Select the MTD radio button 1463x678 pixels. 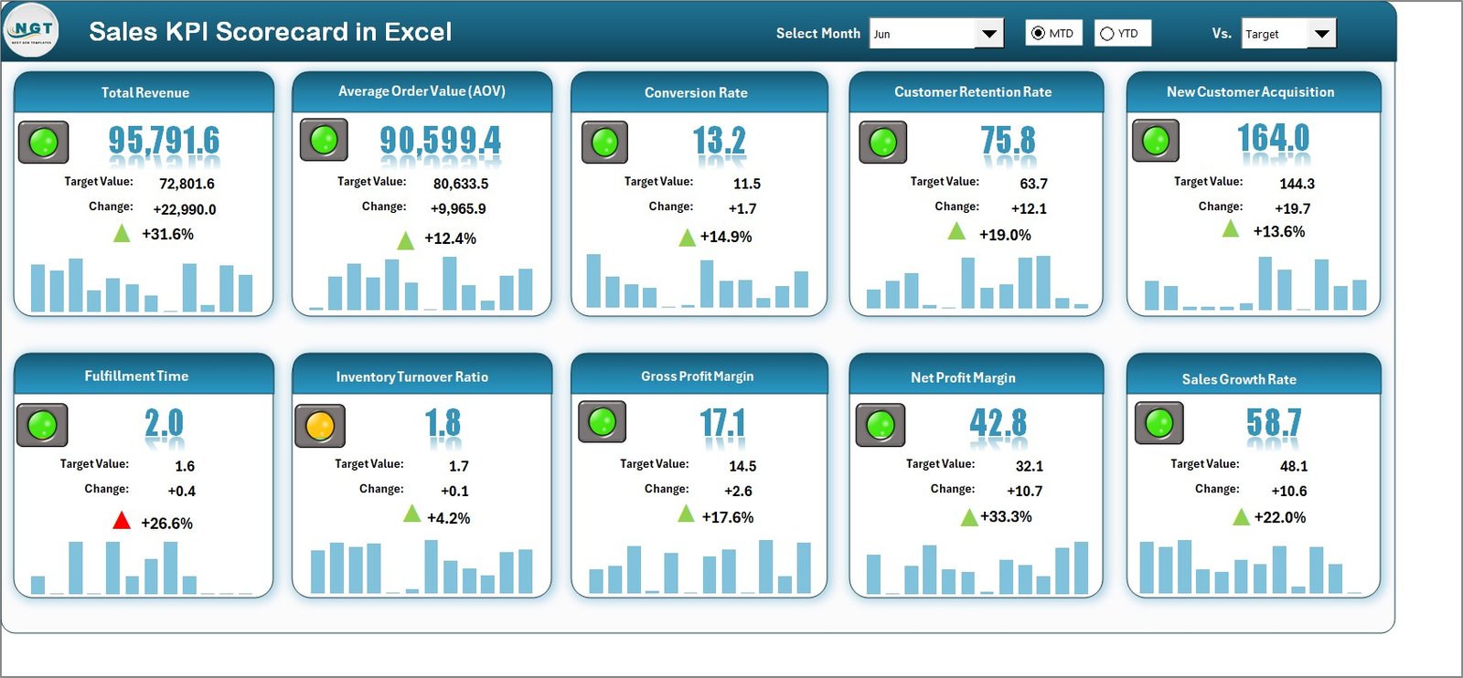1038,34
